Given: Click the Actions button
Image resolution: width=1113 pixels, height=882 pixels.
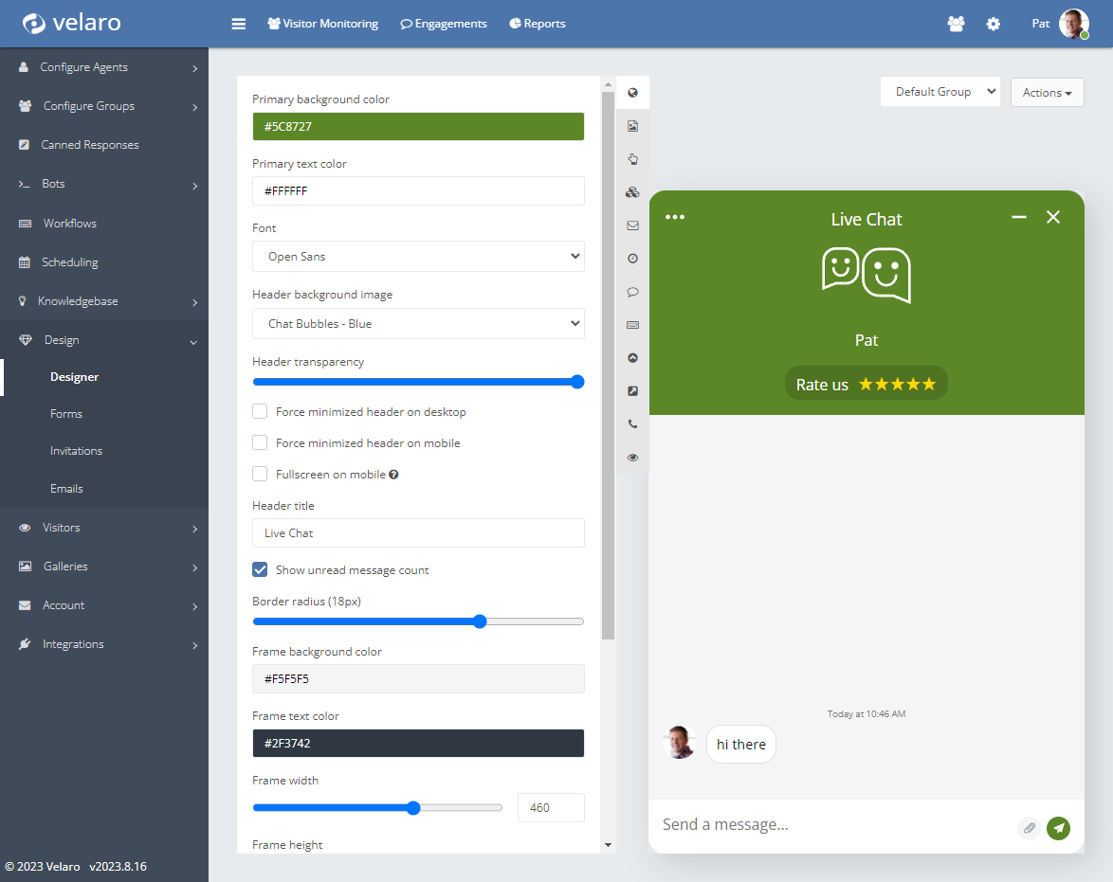Looking at the screenshot, I should click(1047, 93).
